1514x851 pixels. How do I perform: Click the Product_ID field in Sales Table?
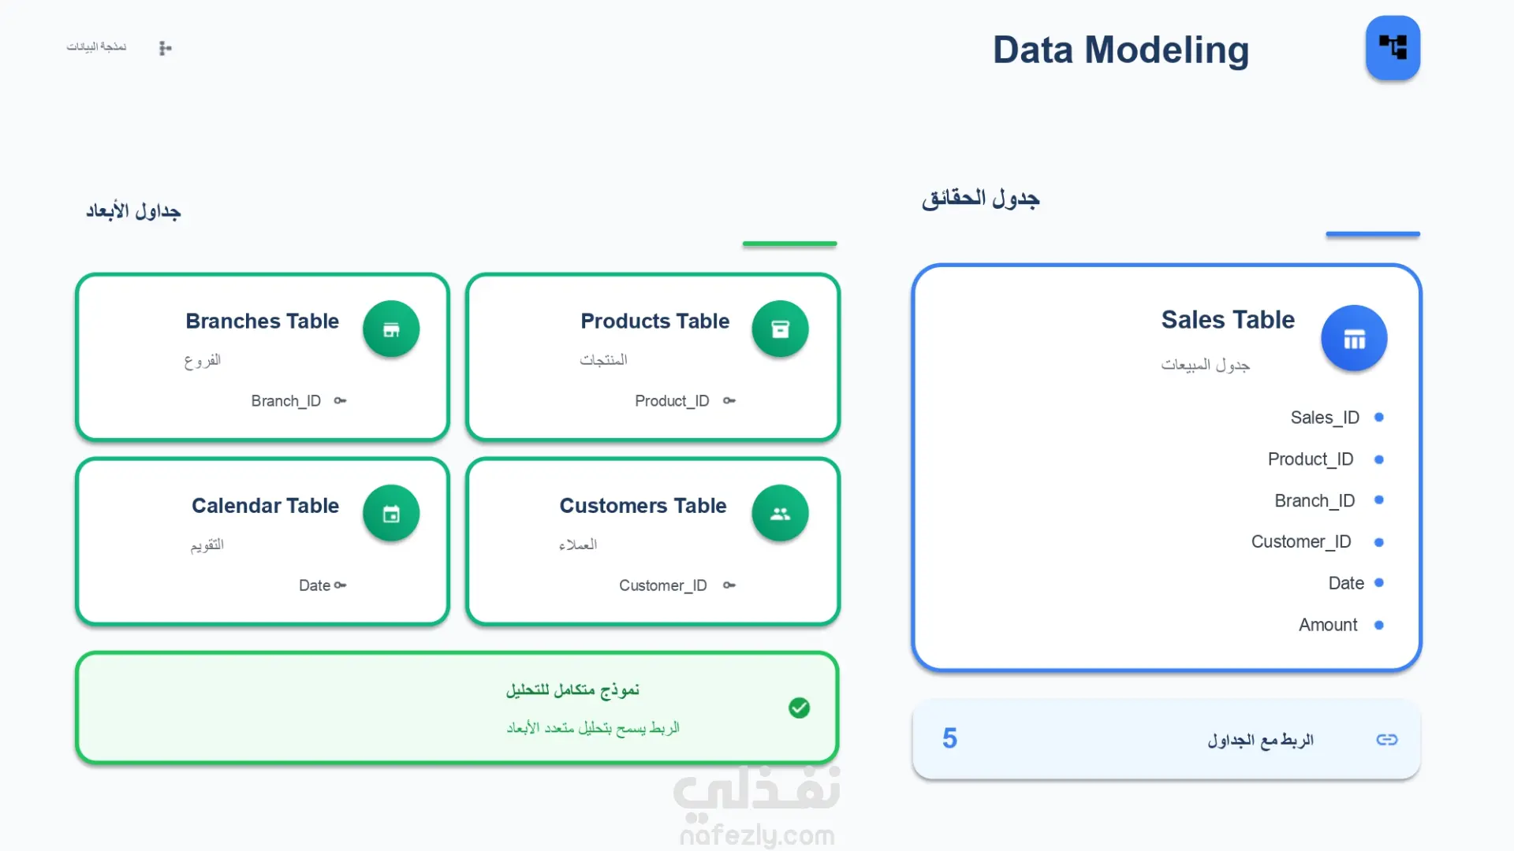click(x=1310, y=459)
